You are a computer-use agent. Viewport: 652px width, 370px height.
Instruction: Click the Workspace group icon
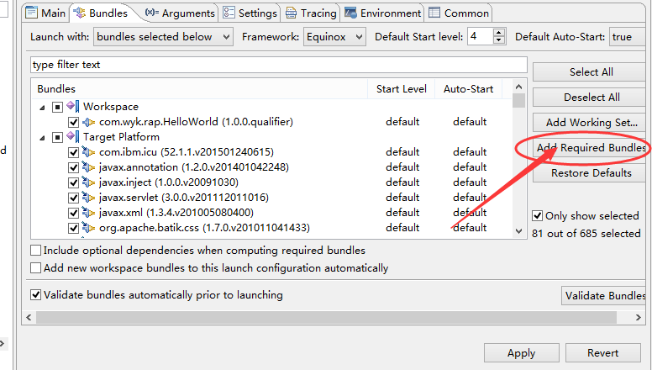(x=73, y=107)
